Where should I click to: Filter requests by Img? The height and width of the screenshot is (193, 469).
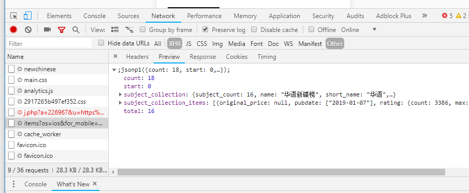(x=217, y=43)
